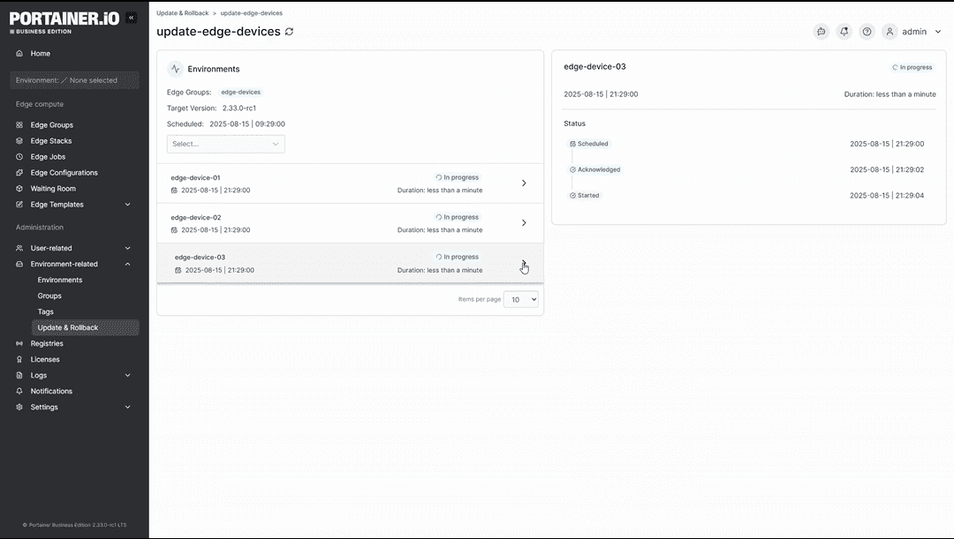Click the admin user avatar icon
The image size is (954, 539).
pos(890,32)
